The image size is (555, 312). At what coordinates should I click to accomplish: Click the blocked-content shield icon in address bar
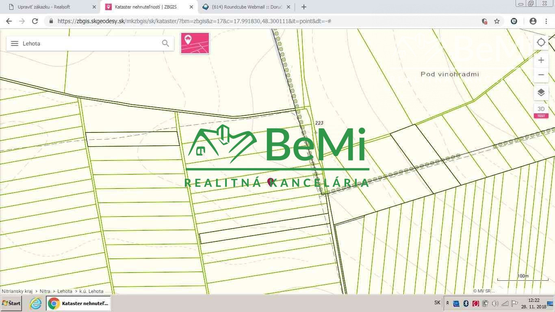coord(484,21)
